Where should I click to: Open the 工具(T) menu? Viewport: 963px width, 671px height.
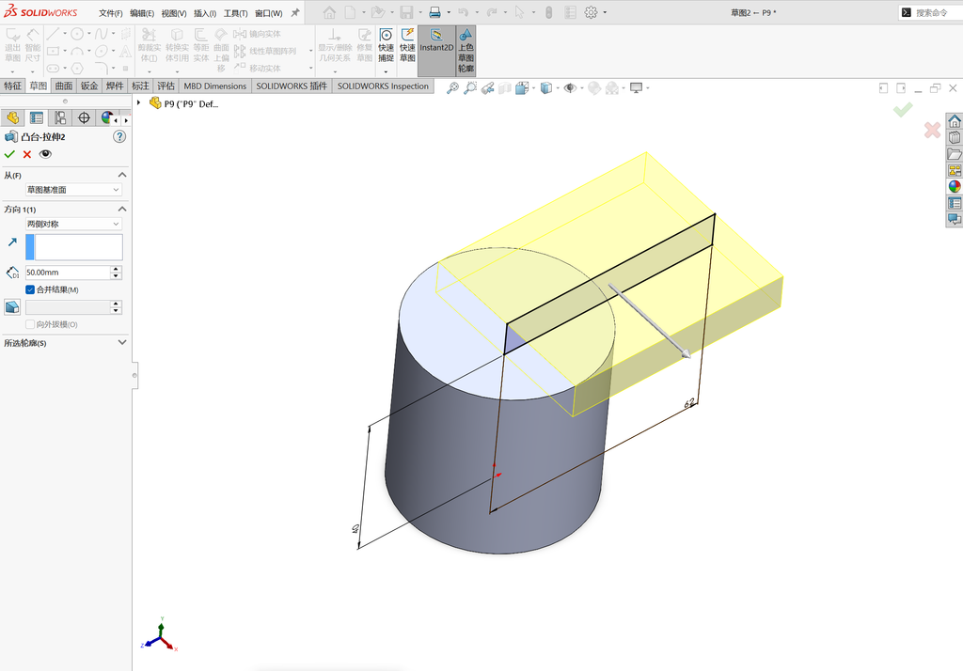[235, 13]
